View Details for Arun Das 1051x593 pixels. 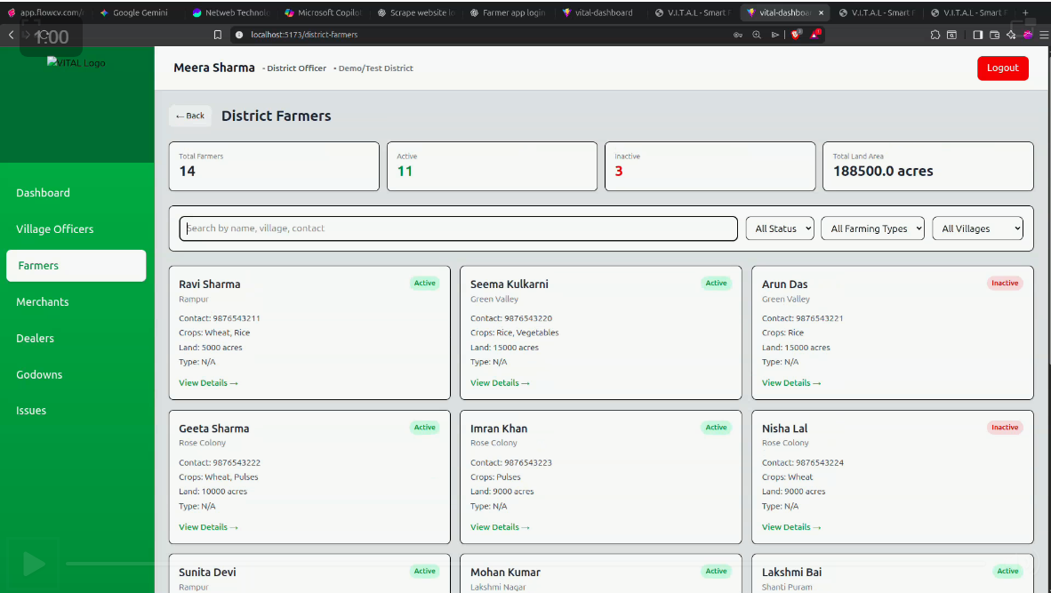pos(791,383)
